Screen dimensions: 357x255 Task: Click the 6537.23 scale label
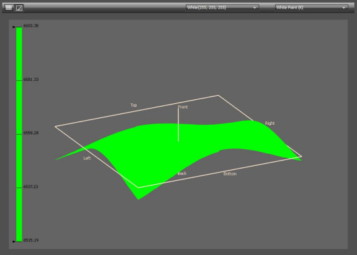(31, 187)
